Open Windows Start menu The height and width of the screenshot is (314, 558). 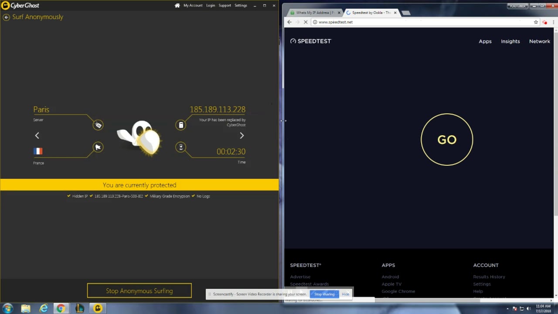[7, 309]
